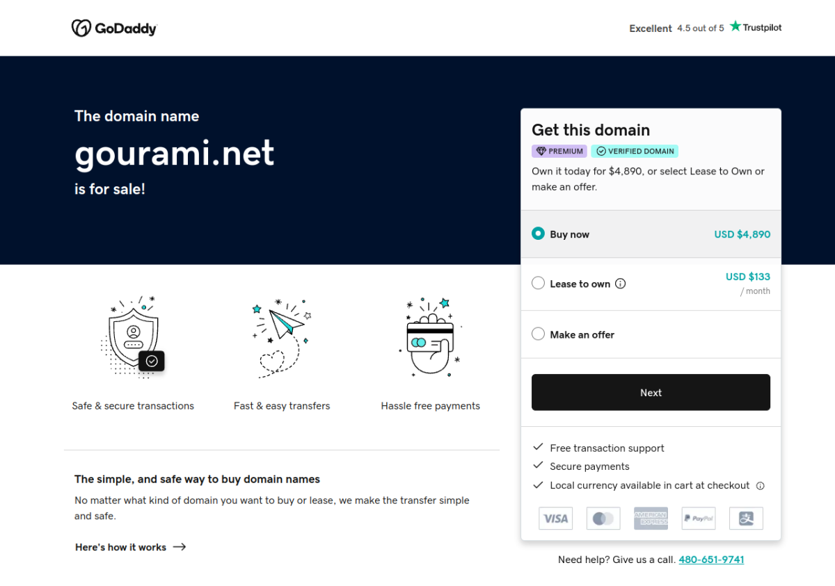Click the secure transactions shield illustration
This screenshot has width=835, height=586.
(x=133, y=337)
